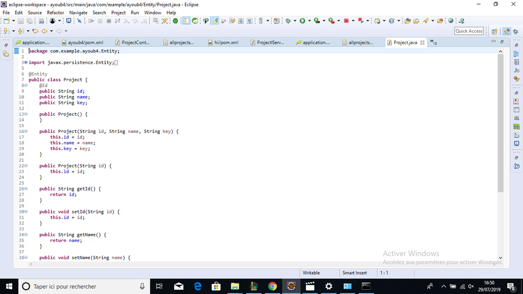This screenshot has width=523, height=294.
Task: Click the taskbar search box
Action: 84,286
